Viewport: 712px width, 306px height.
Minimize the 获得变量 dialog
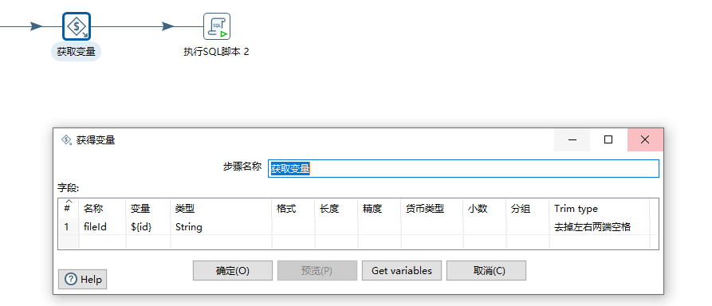click(572, 139)
